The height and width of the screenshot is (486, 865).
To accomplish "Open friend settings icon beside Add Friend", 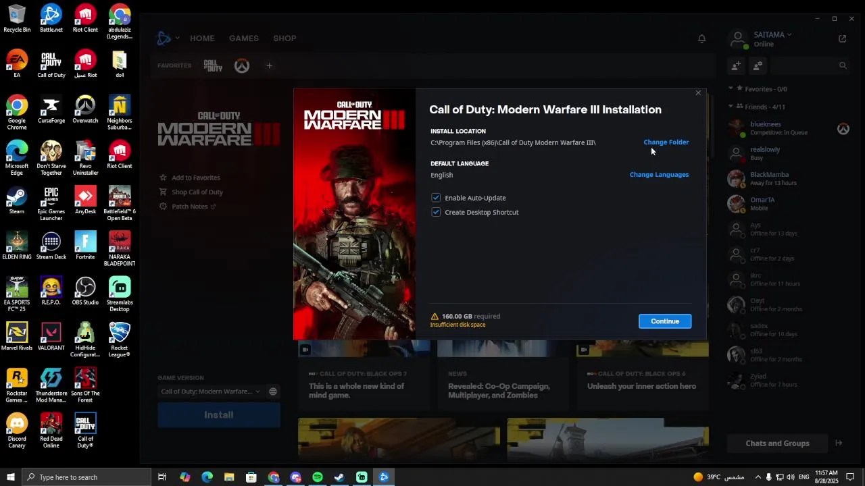I will 758,65.
